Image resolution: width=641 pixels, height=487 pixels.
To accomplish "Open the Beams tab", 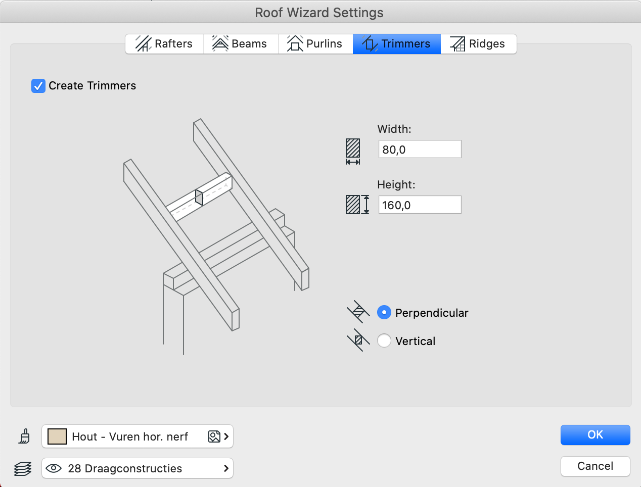I will (241, 44).
